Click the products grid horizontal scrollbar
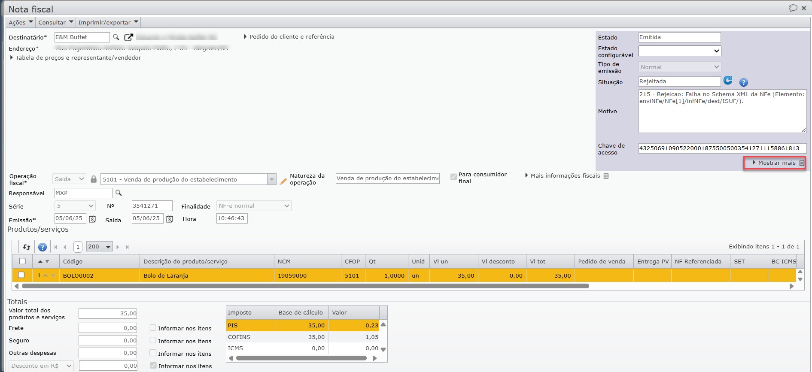Image resolution: width=812 pixels, height=372 pixels. coord(305,286)
